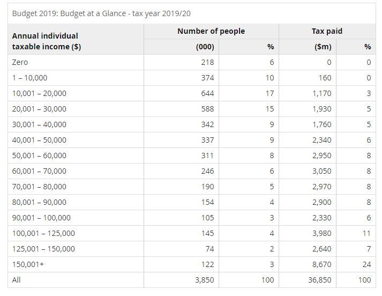This screenshot has width=382, height=296.
Task: Select the '50,001 – 60,000' row label
Action: click(x=39, y=156)
